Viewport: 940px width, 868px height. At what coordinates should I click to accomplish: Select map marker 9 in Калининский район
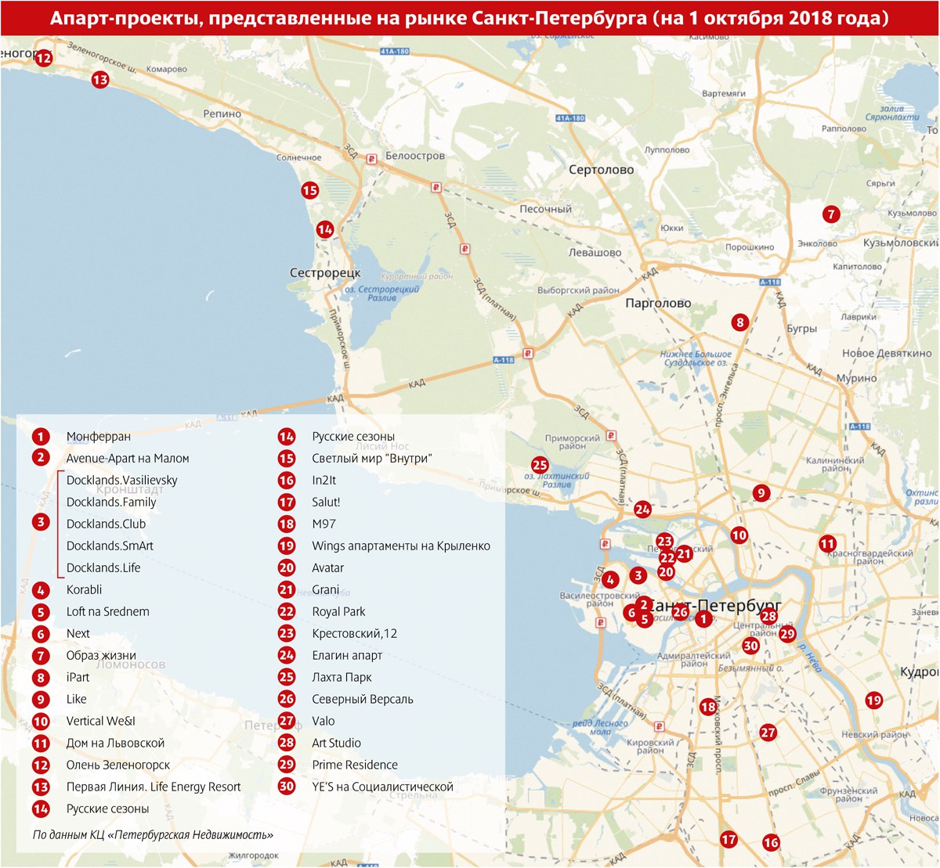[x=760, y=493]
